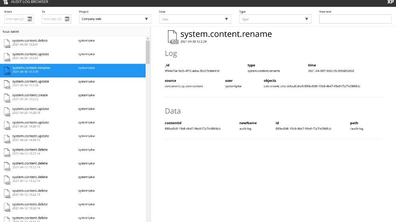
Task: Click the XP logo in header
Action: [390, 2]
